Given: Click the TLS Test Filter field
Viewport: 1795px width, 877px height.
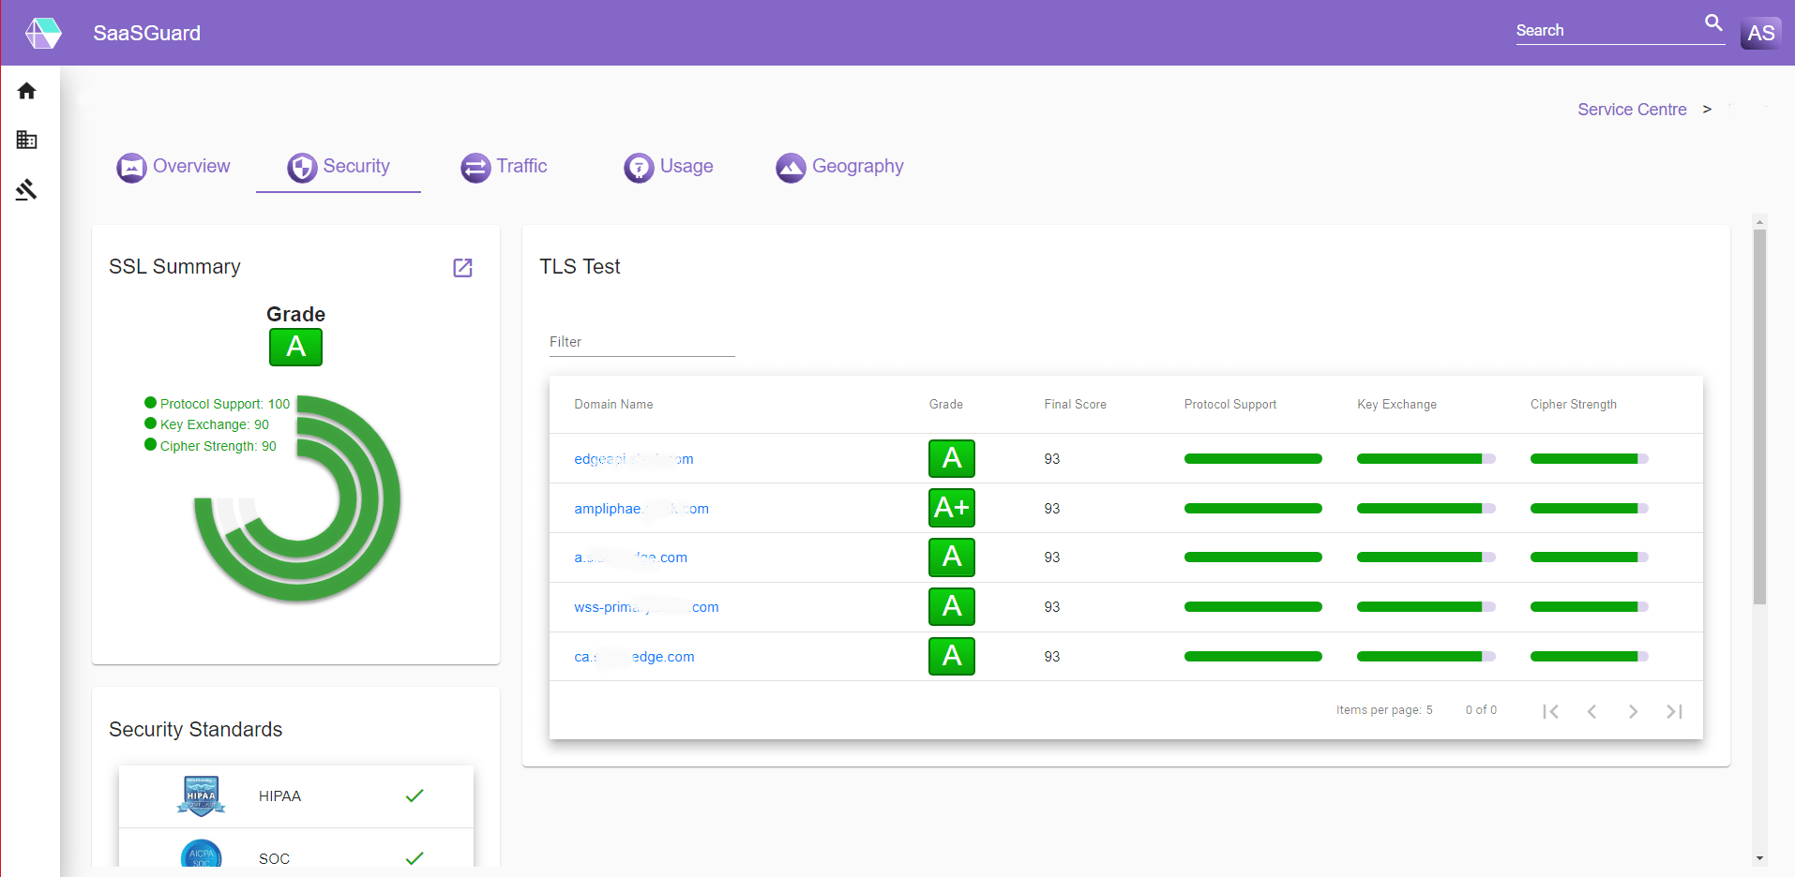Looking at the screenshot, I should pos(641,342).
